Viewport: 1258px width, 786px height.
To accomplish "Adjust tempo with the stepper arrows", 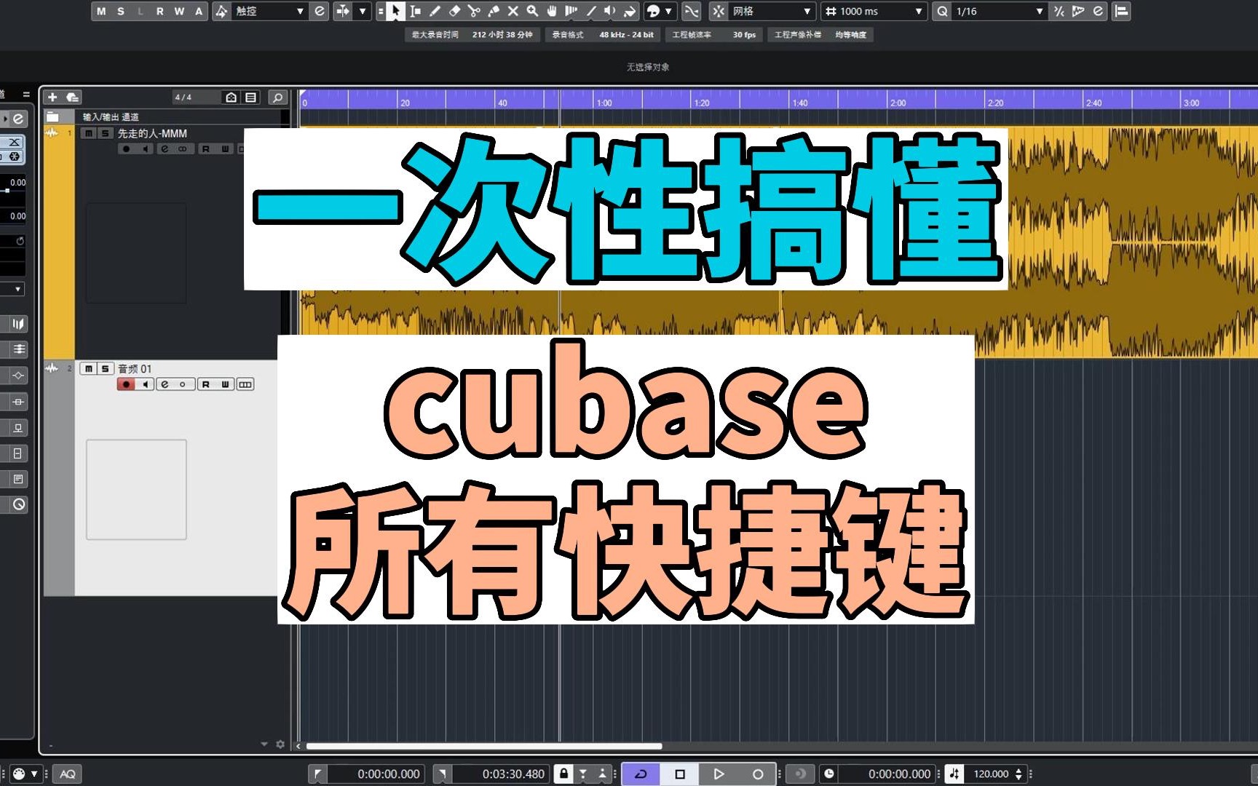I will tap(1018, 774).
